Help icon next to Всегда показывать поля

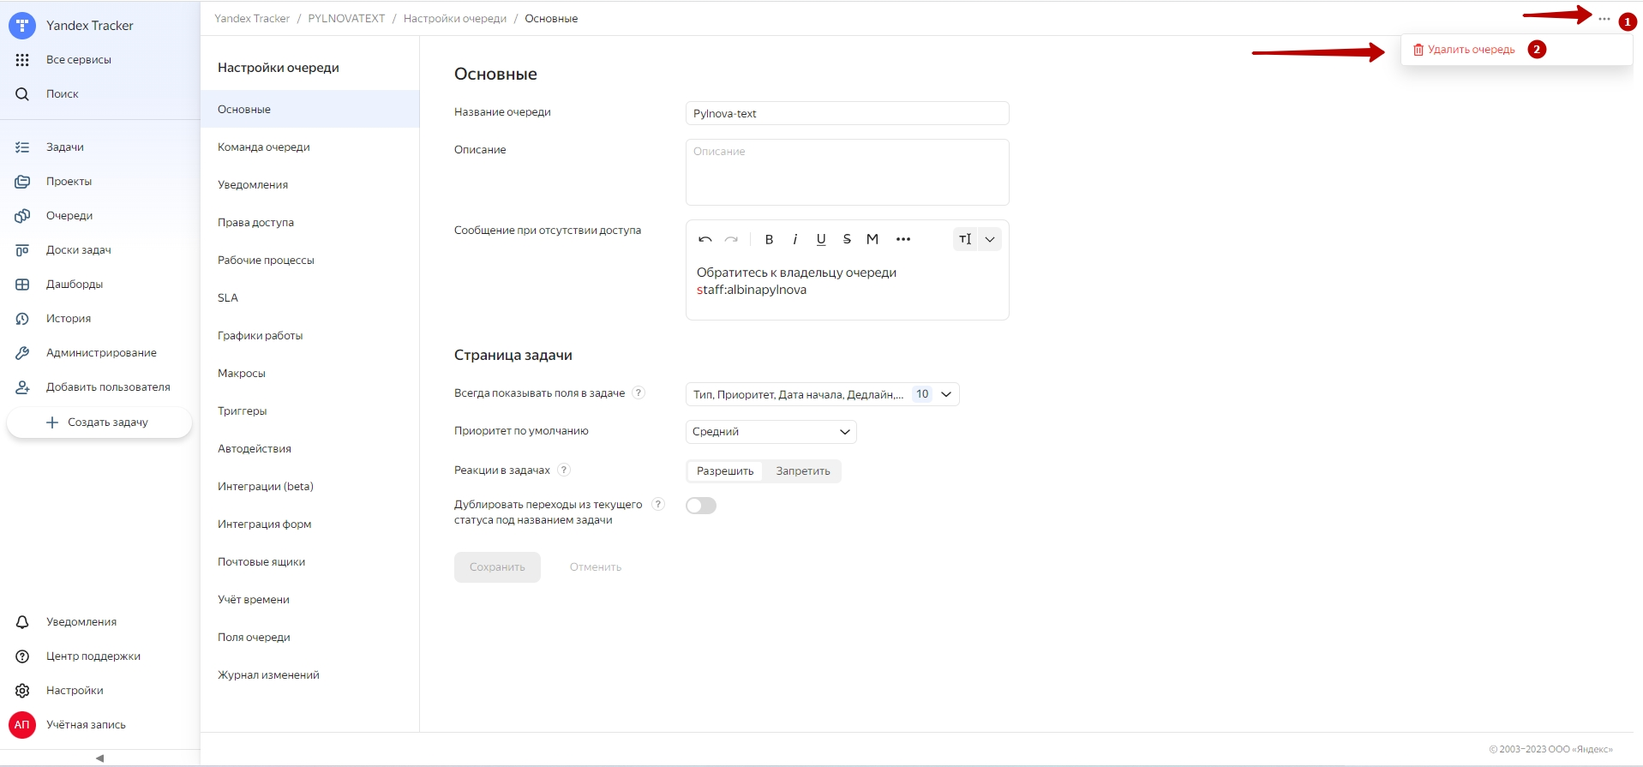[639, 392]
